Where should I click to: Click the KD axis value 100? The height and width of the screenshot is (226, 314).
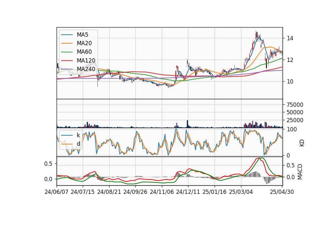coord(292,129)
